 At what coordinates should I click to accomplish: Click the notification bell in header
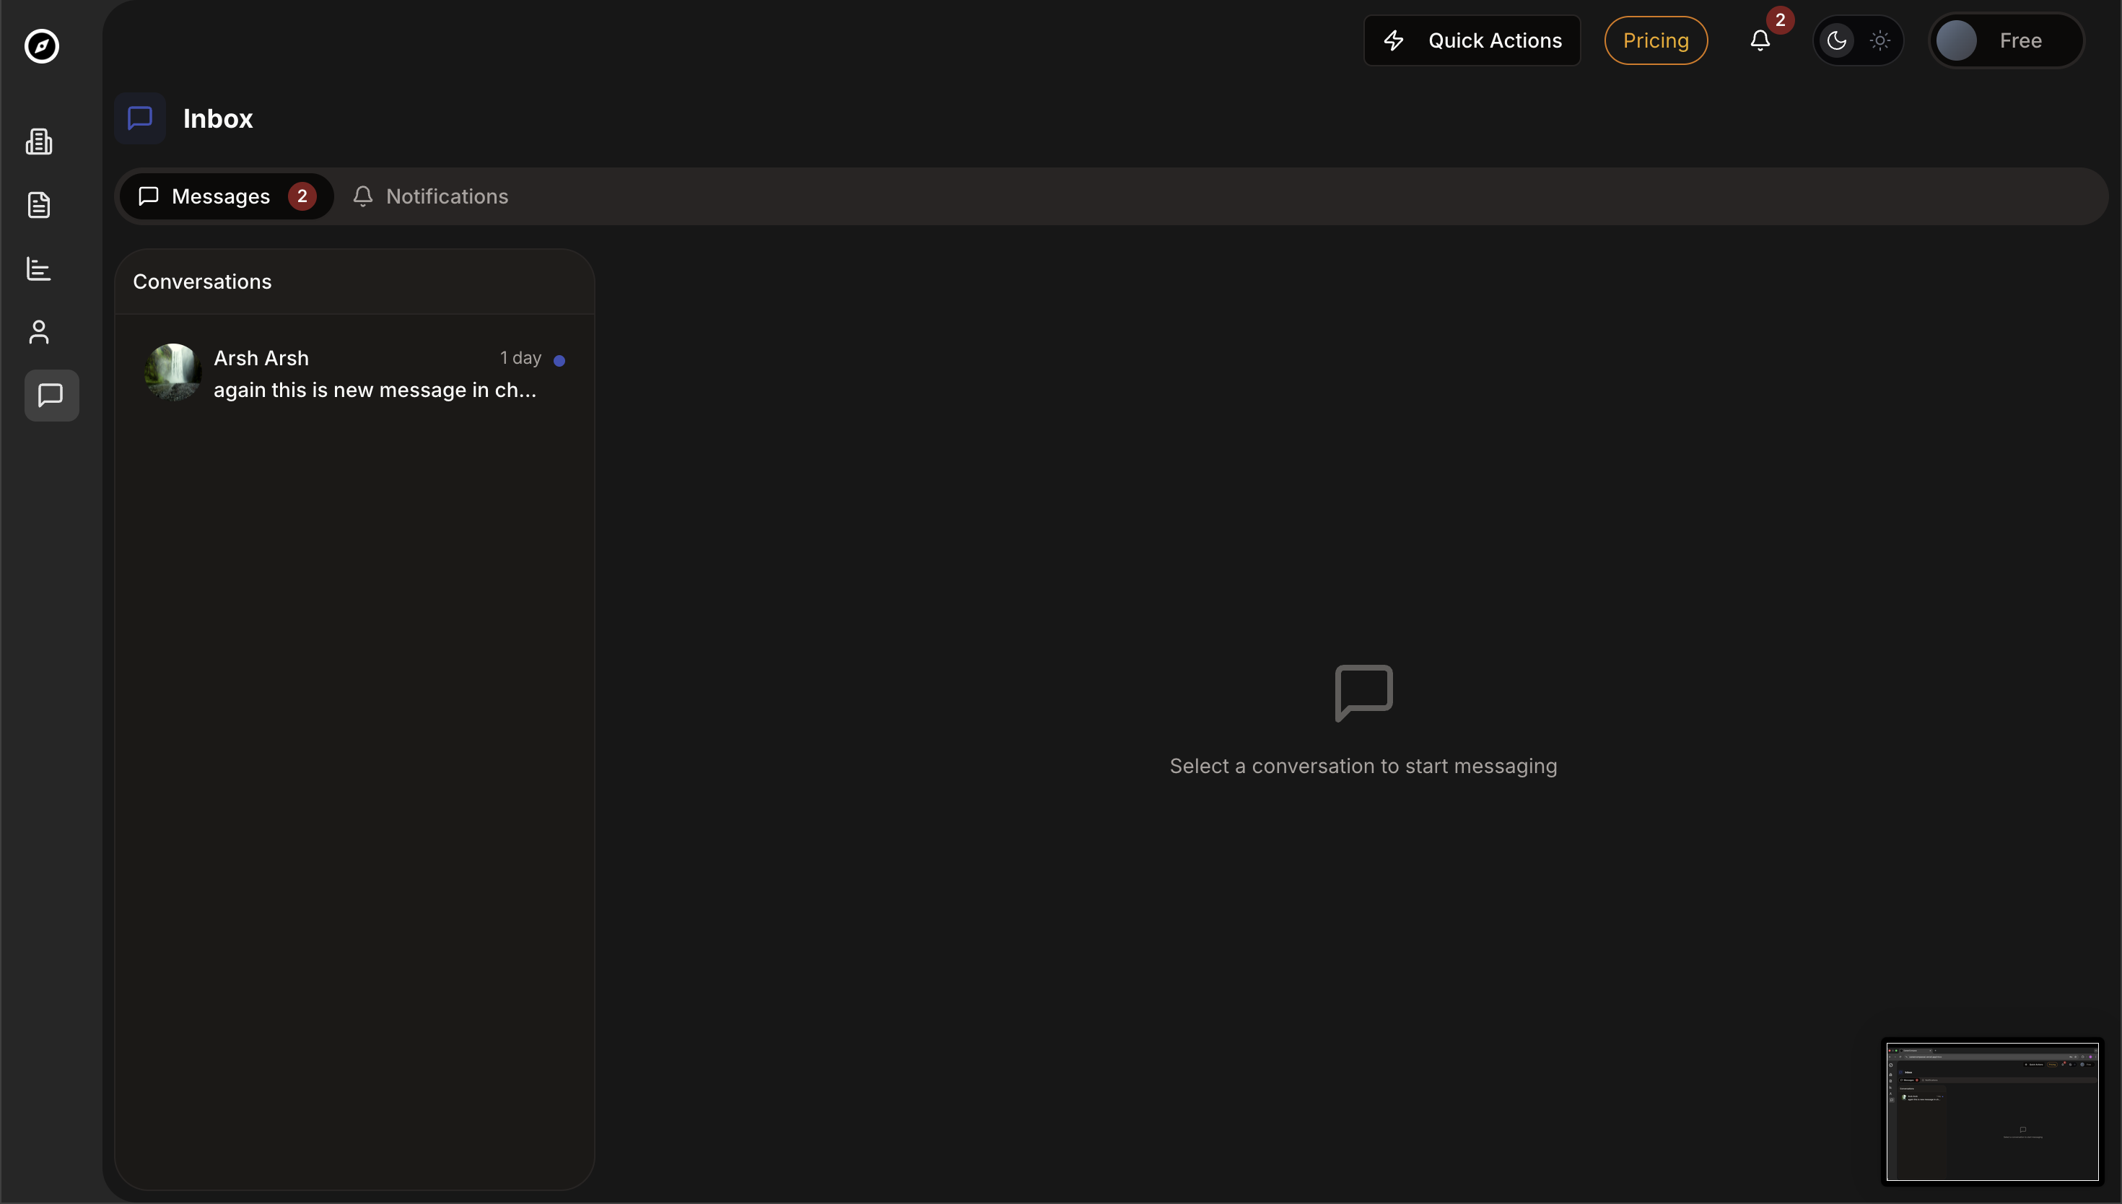[1760, 40]
